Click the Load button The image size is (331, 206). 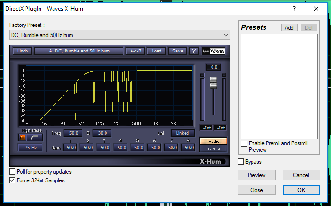point(157,51)
